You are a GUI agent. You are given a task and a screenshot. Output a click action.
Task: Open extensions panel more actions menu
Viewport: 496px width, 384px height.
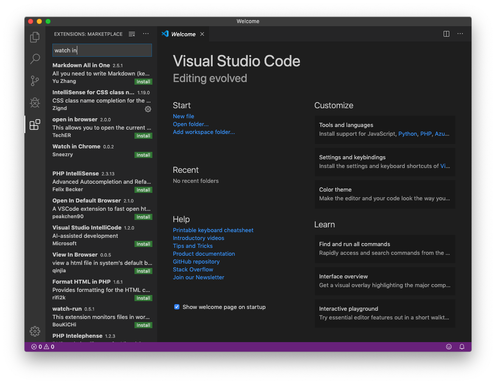click(146, 34)
